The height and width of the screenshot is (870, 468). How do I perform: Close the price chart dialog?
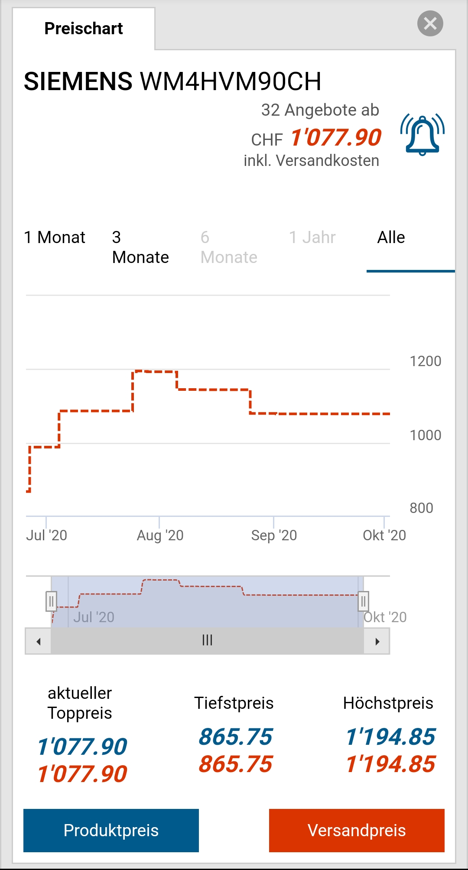pos(430,23)
